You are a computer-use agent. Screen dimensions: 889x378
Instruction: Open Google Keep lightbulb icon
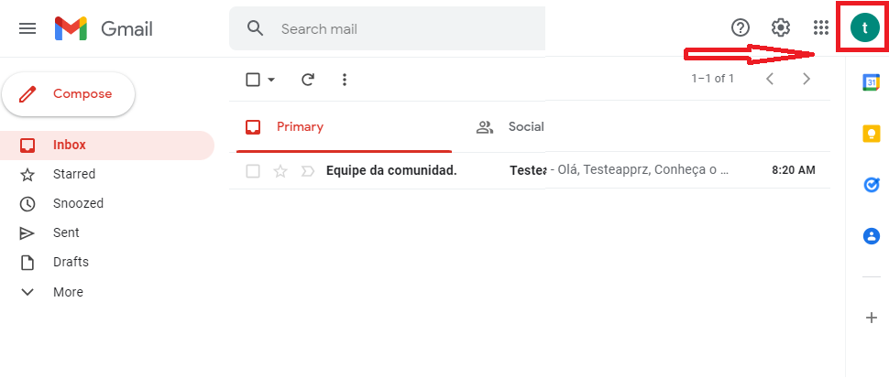872,135
